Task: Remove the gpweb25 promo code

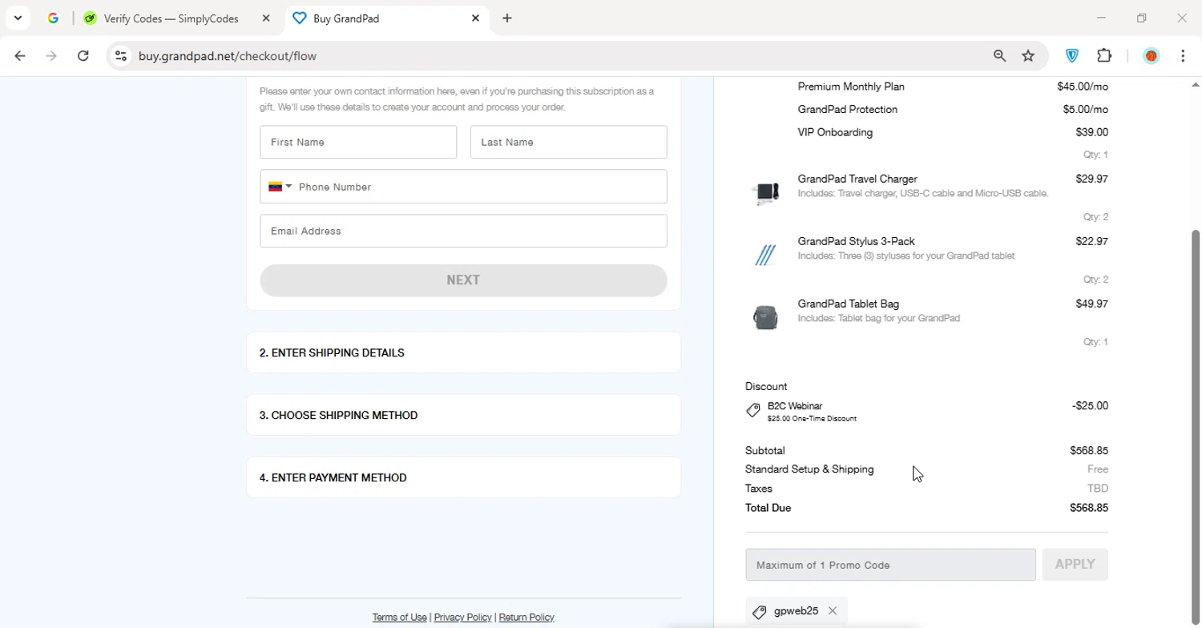Action: [833, 611]
